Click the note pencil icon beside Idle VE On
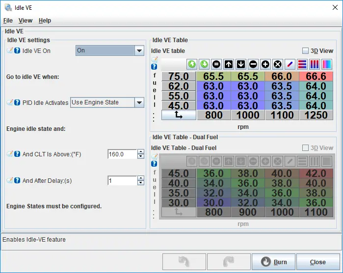 pos(10,50)
